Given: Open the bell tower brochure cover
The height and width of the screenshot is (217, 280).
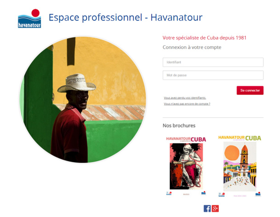Looking at the screenshot, I should point(240,167).
